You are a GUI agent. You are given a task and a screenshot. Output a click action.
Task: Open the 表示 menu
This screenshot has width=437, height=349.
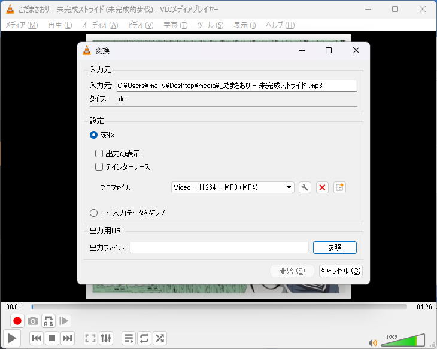click(245, 25)
